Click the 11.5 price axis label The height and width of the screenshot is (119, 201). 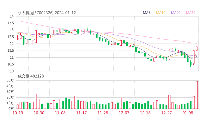coord(11,51)
